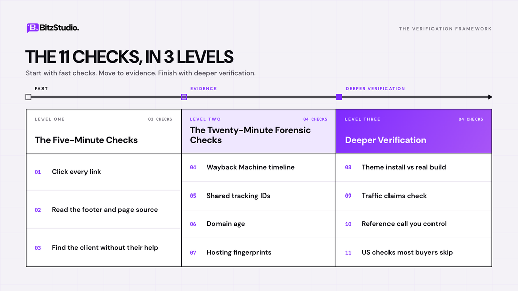Click the BitzStudio. brand name text
Screen dimensions: 518x291
click(x=60, y=28)
